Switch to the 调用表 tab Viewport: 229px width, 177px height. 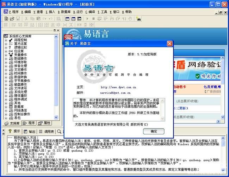coord(47,132)
